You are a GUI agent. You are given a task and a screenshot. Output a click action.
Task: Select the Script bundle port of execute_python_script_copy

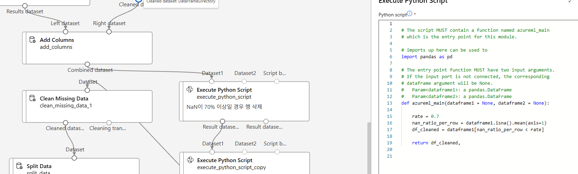pos(277,152)
